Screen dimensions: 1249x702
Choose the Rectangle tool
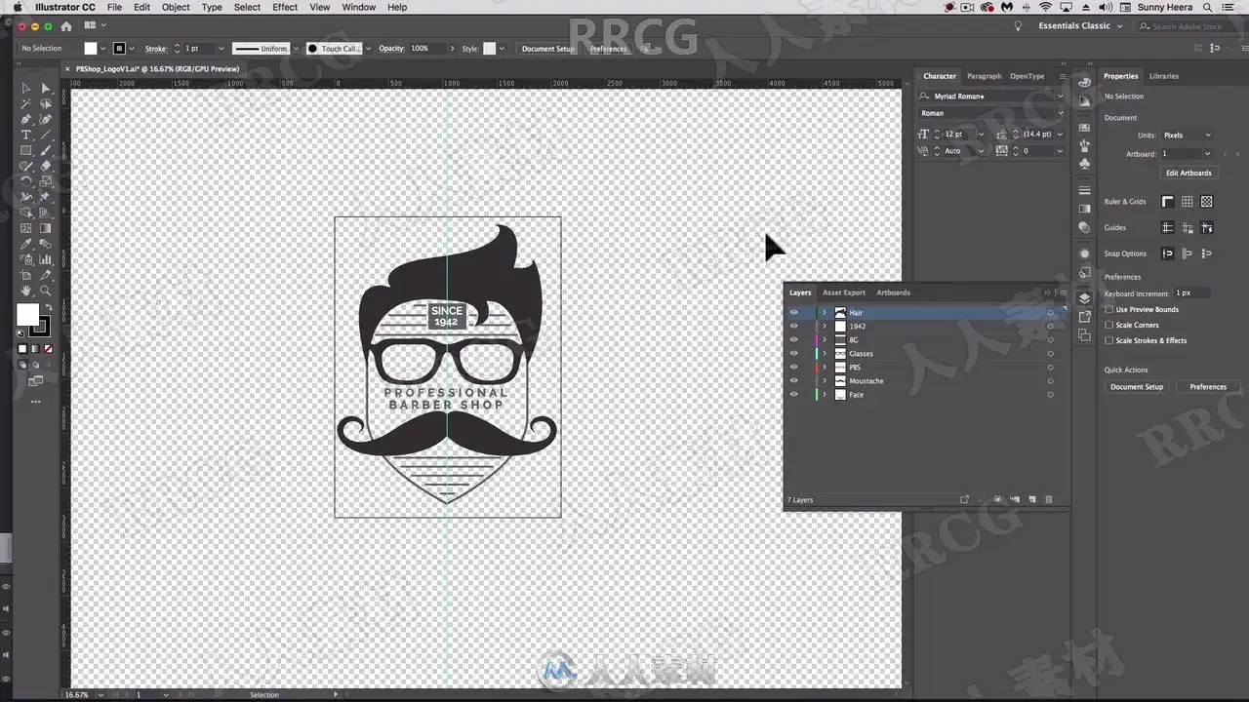pyautogui.click(x=26, y=150)
